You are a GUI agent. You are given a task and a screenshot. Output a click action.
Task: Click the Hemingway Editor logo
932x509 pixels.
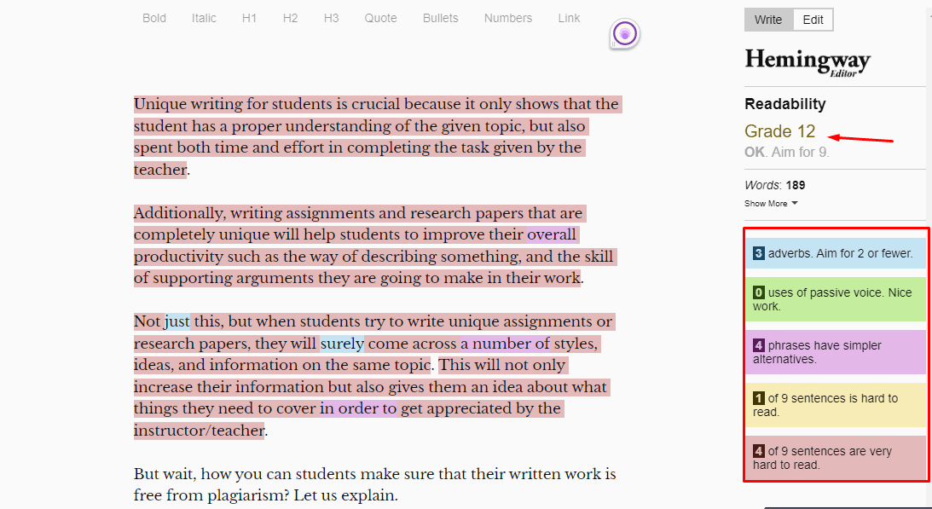[x=807, y=62]
